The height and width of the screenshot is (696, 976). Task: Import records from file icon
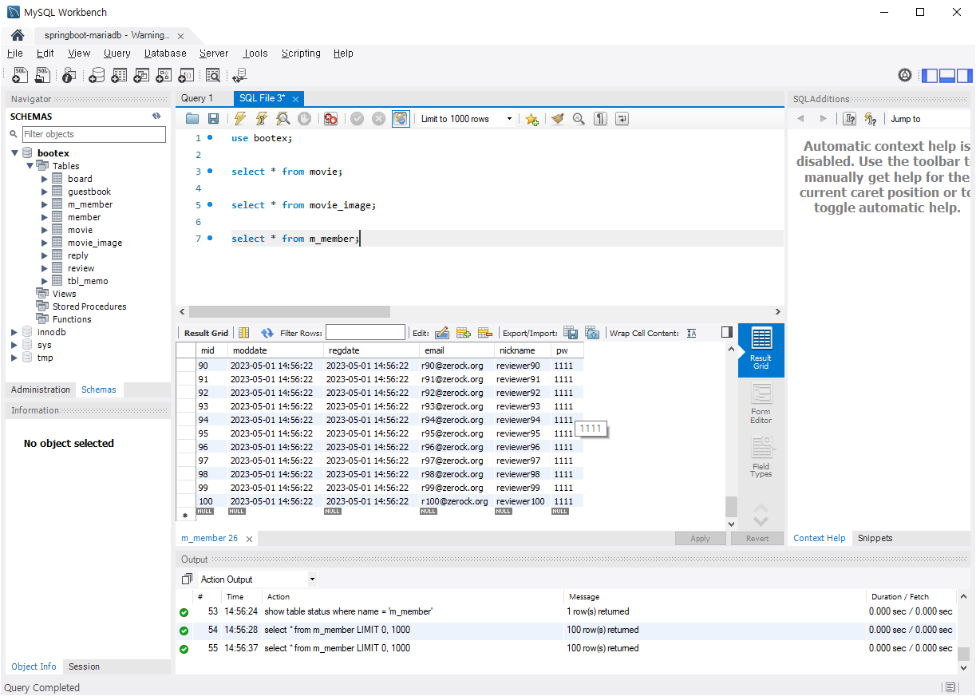592,333
